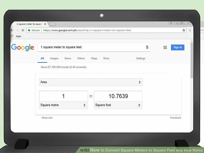
Task: Click the green Secure padlock icon
Action: click(x=29, y=30)
